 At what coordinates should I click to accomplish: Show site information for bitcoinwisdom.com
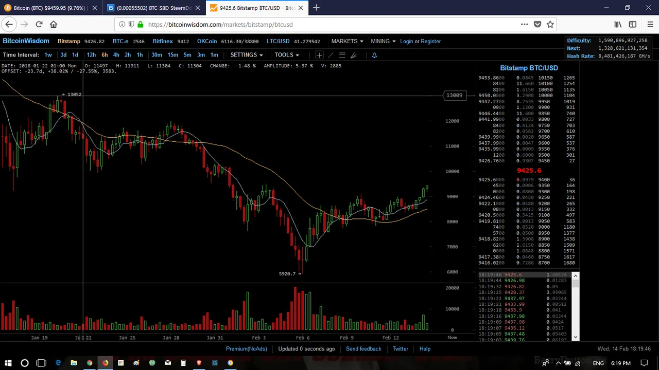[122, 24]
